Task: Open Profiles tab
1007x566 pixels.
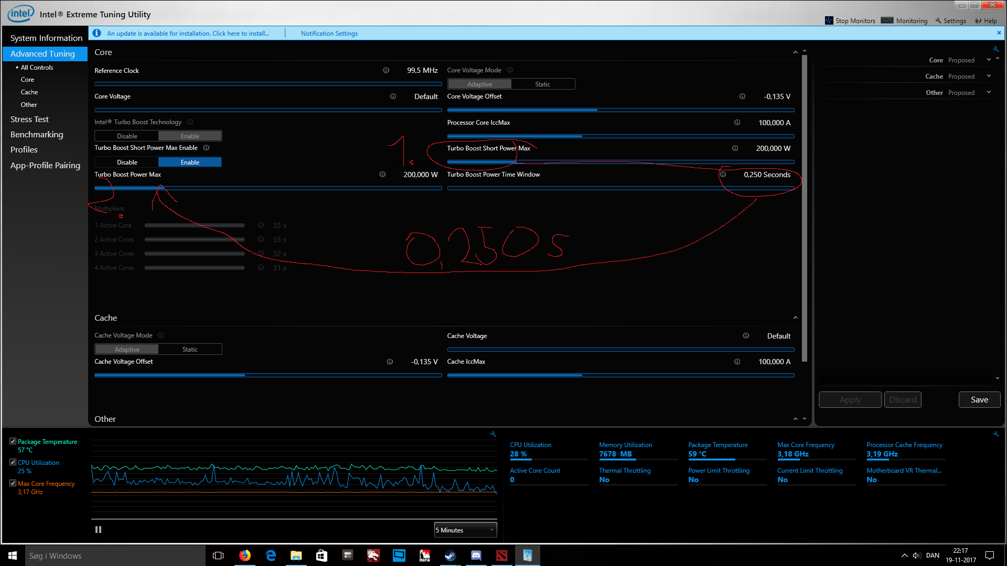Action: pyautogui.click(x=24, y=150)
